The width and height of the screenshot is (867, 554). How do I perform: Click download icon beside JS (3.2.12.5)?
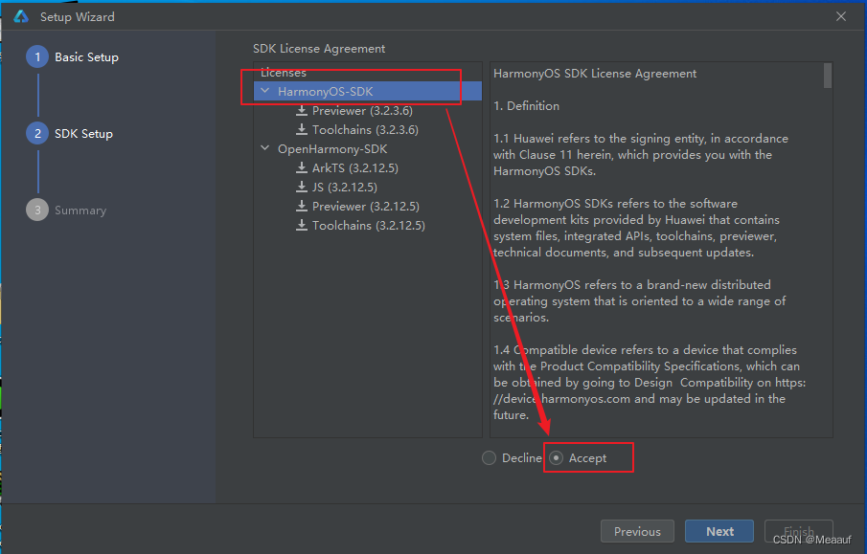click(302, 187)
